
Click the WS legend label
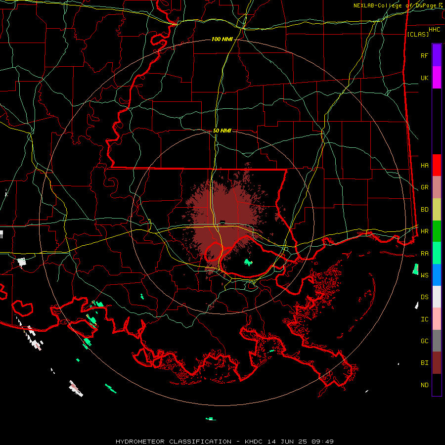coord(424,275)
